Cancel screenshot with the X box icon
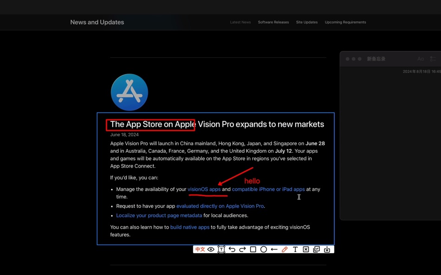The height and width of the screenshot is (275, 441). 306,249
